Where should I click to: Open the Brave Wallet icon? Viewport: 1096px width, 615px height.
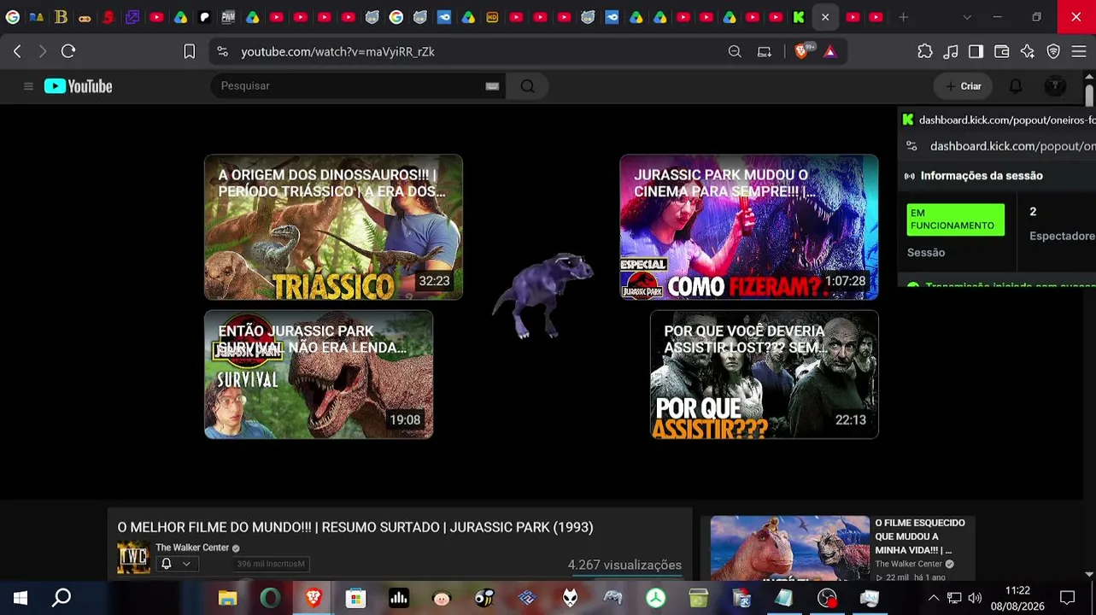pyautogui.click(x=1002, y=51)
